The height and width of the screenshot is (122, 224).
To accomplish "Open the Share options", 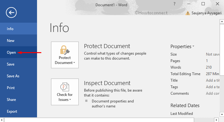I will 18,100.
